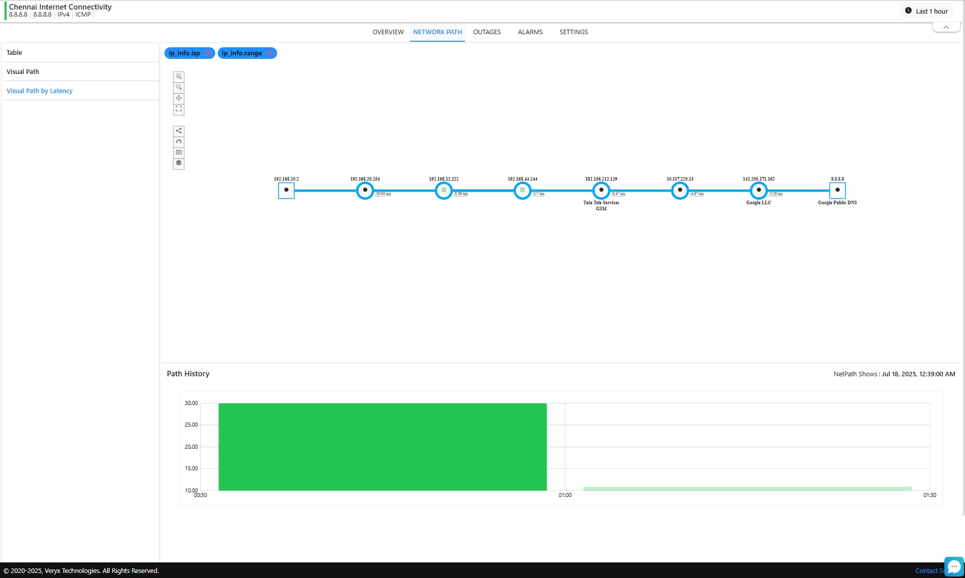965x578 pixels.
Task: Click the curved edge style icon
Action: [179, 142]
